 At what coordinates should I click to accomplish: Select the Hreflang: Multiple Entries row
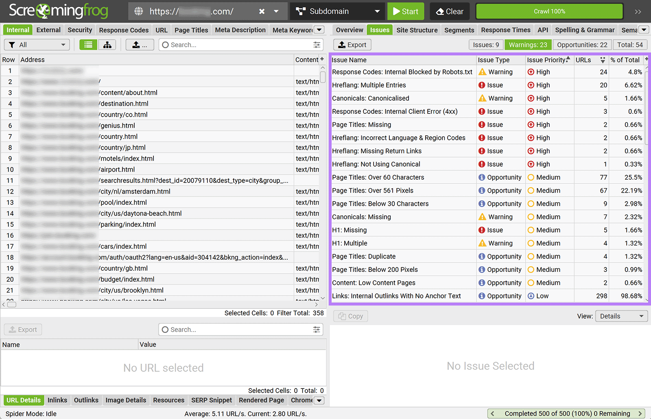tap(369, 85)
